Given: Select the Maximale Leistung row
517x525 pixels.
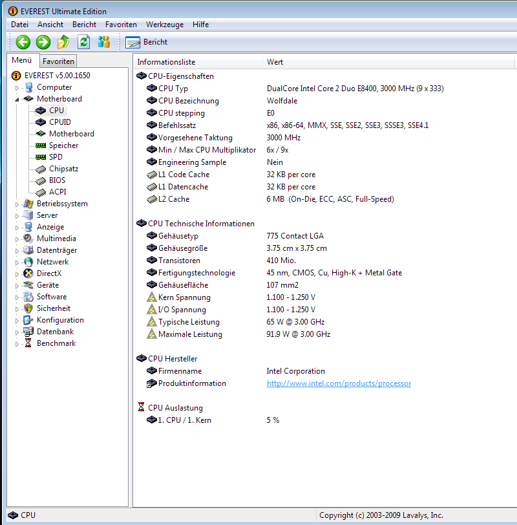Looking at the screenshot, I should pos(238,334).
